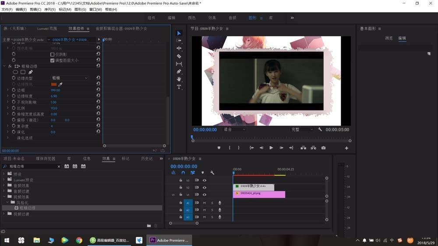Image resolution: width=438 pixels, height=246 pixels.
Task: Expand the 音频效果 folder
Action: point(4,185)
